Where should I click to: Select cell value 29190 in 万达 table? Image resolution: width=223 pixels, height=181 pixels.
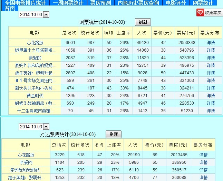click(134, 155)
